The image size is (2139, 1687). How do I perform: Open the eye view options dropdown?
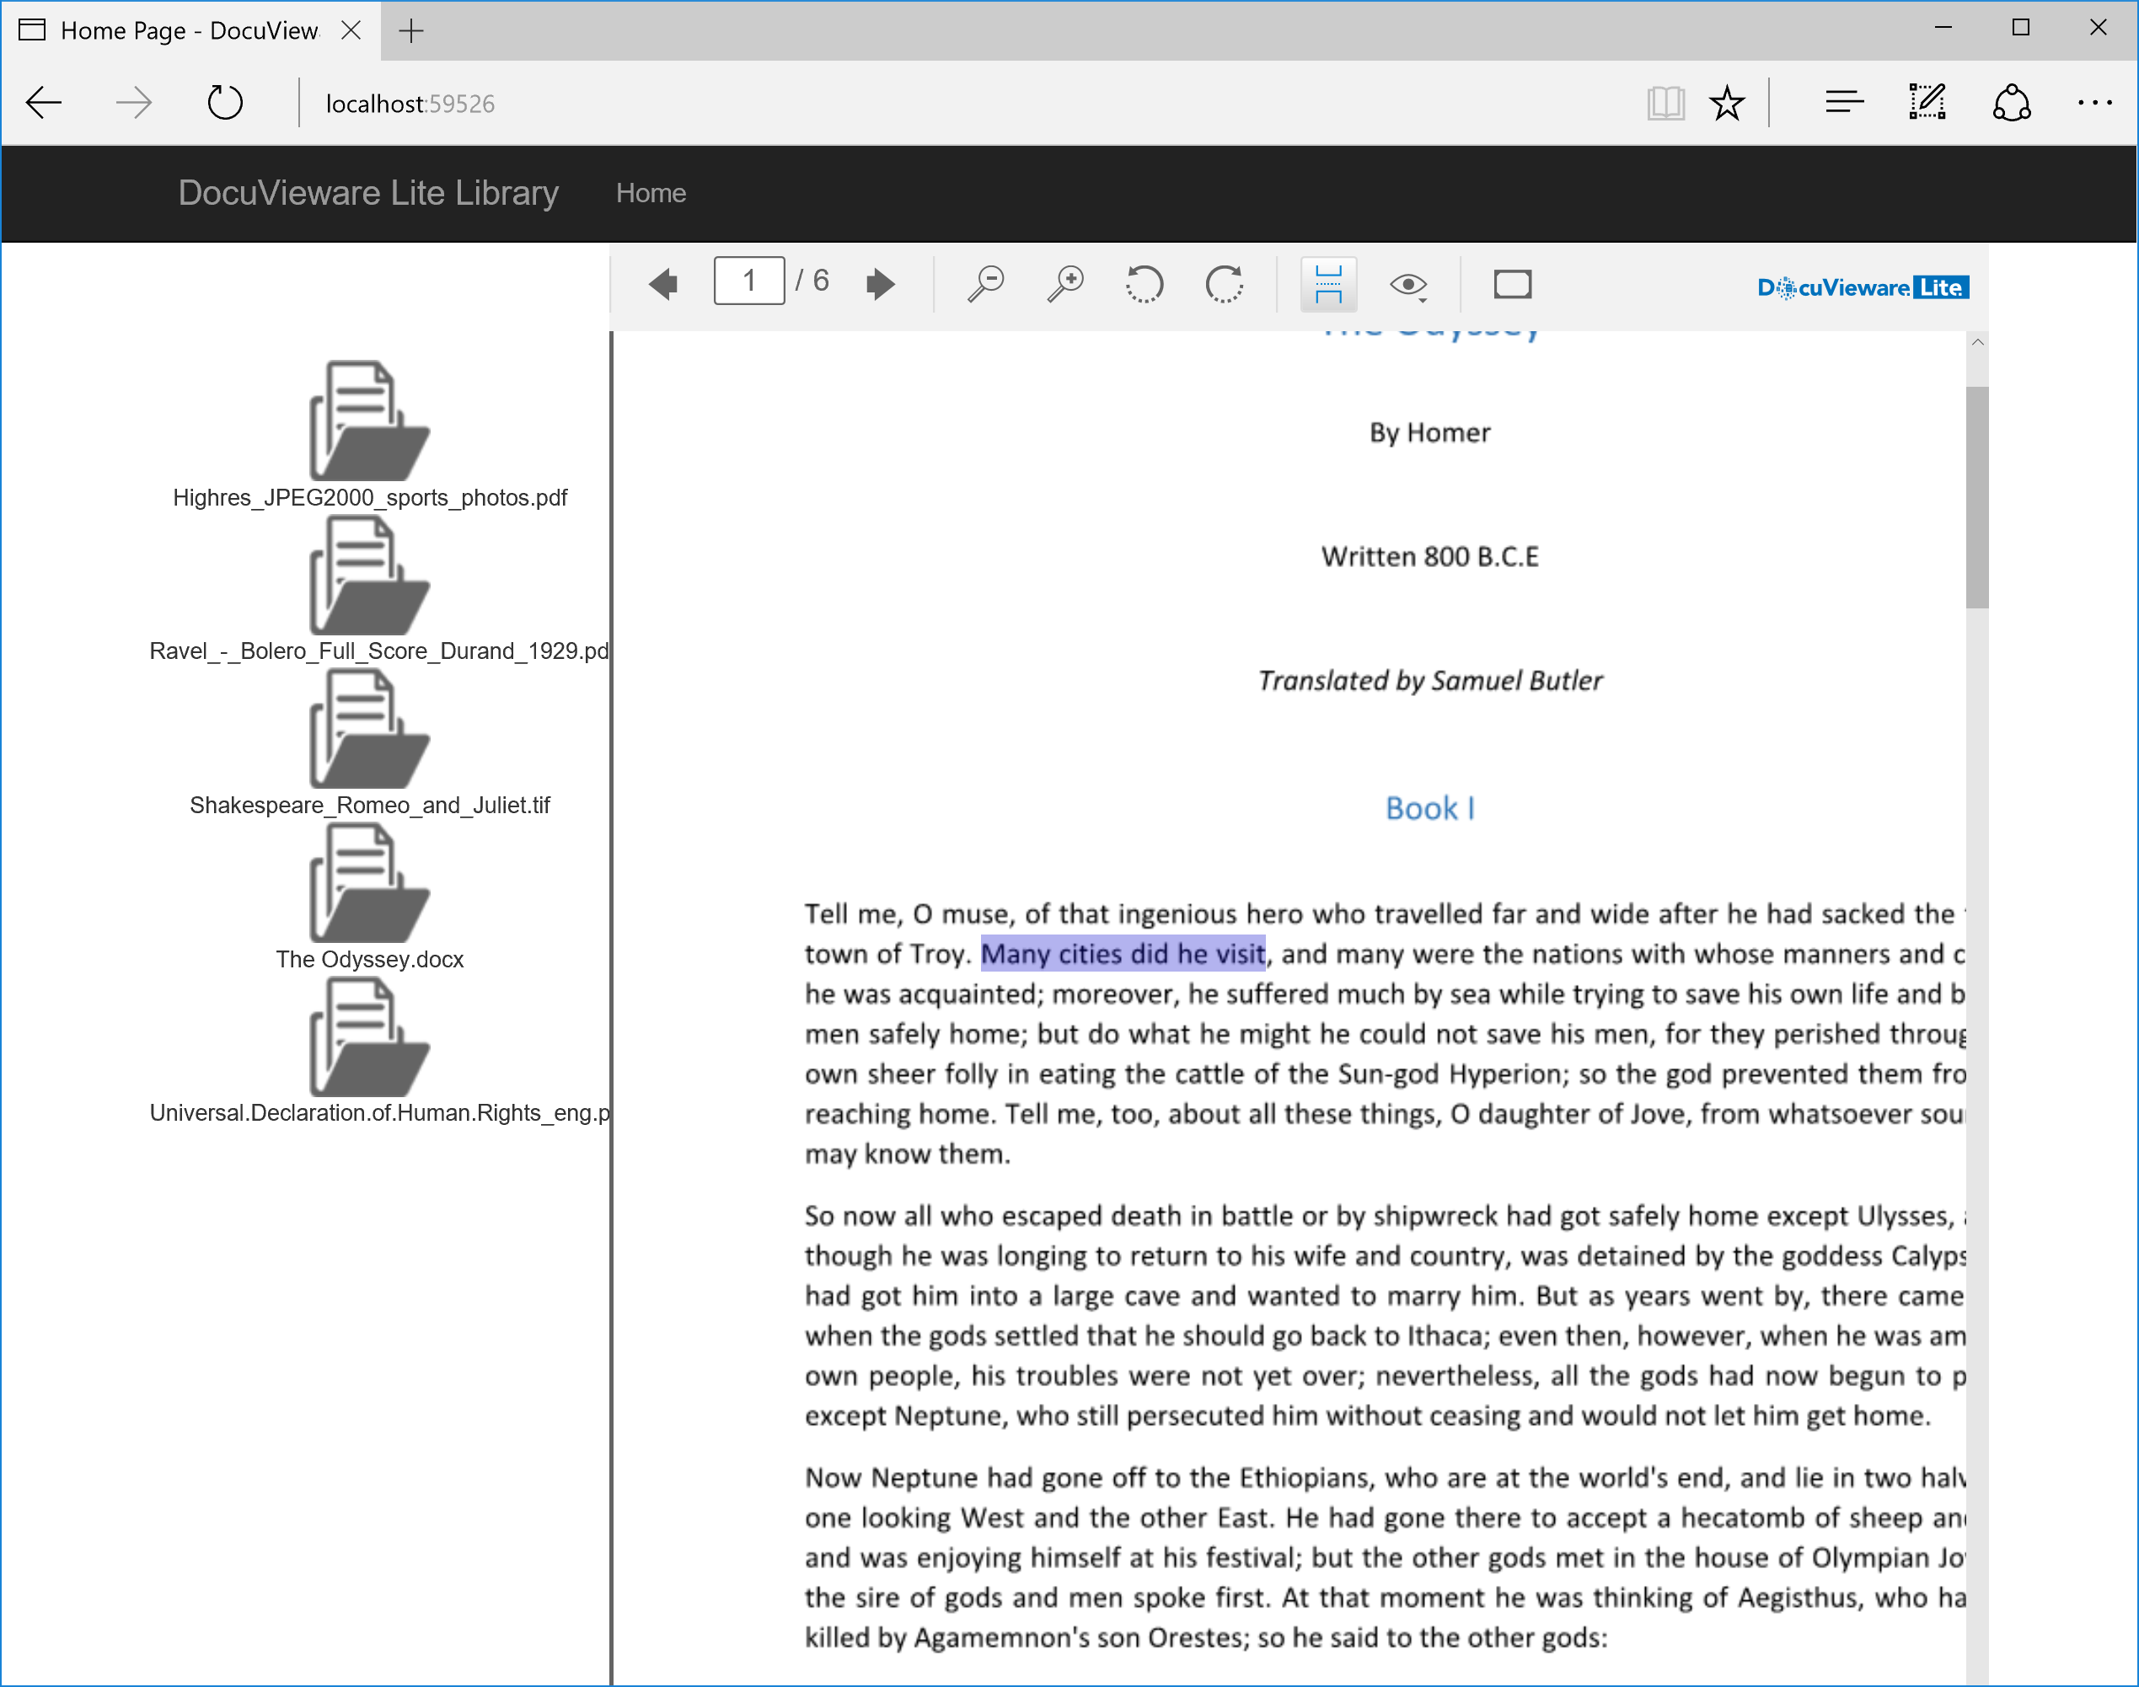[1408, 287]
